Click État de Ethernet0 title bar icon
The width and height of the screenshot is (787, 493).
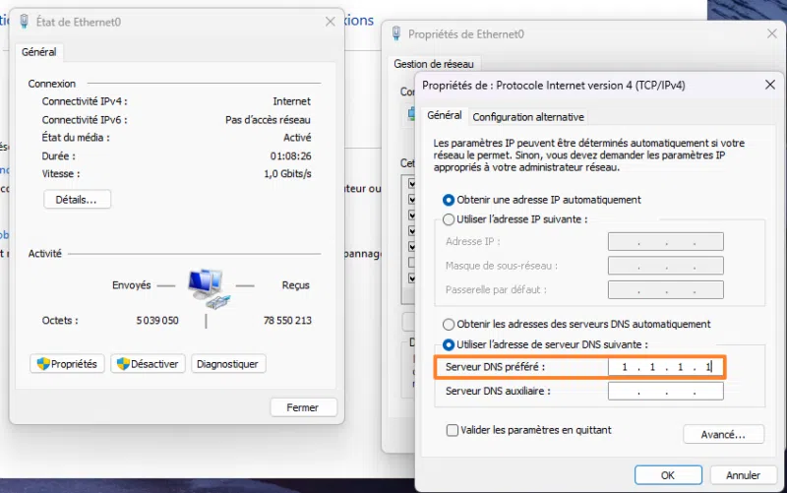(x=24, y=22)
